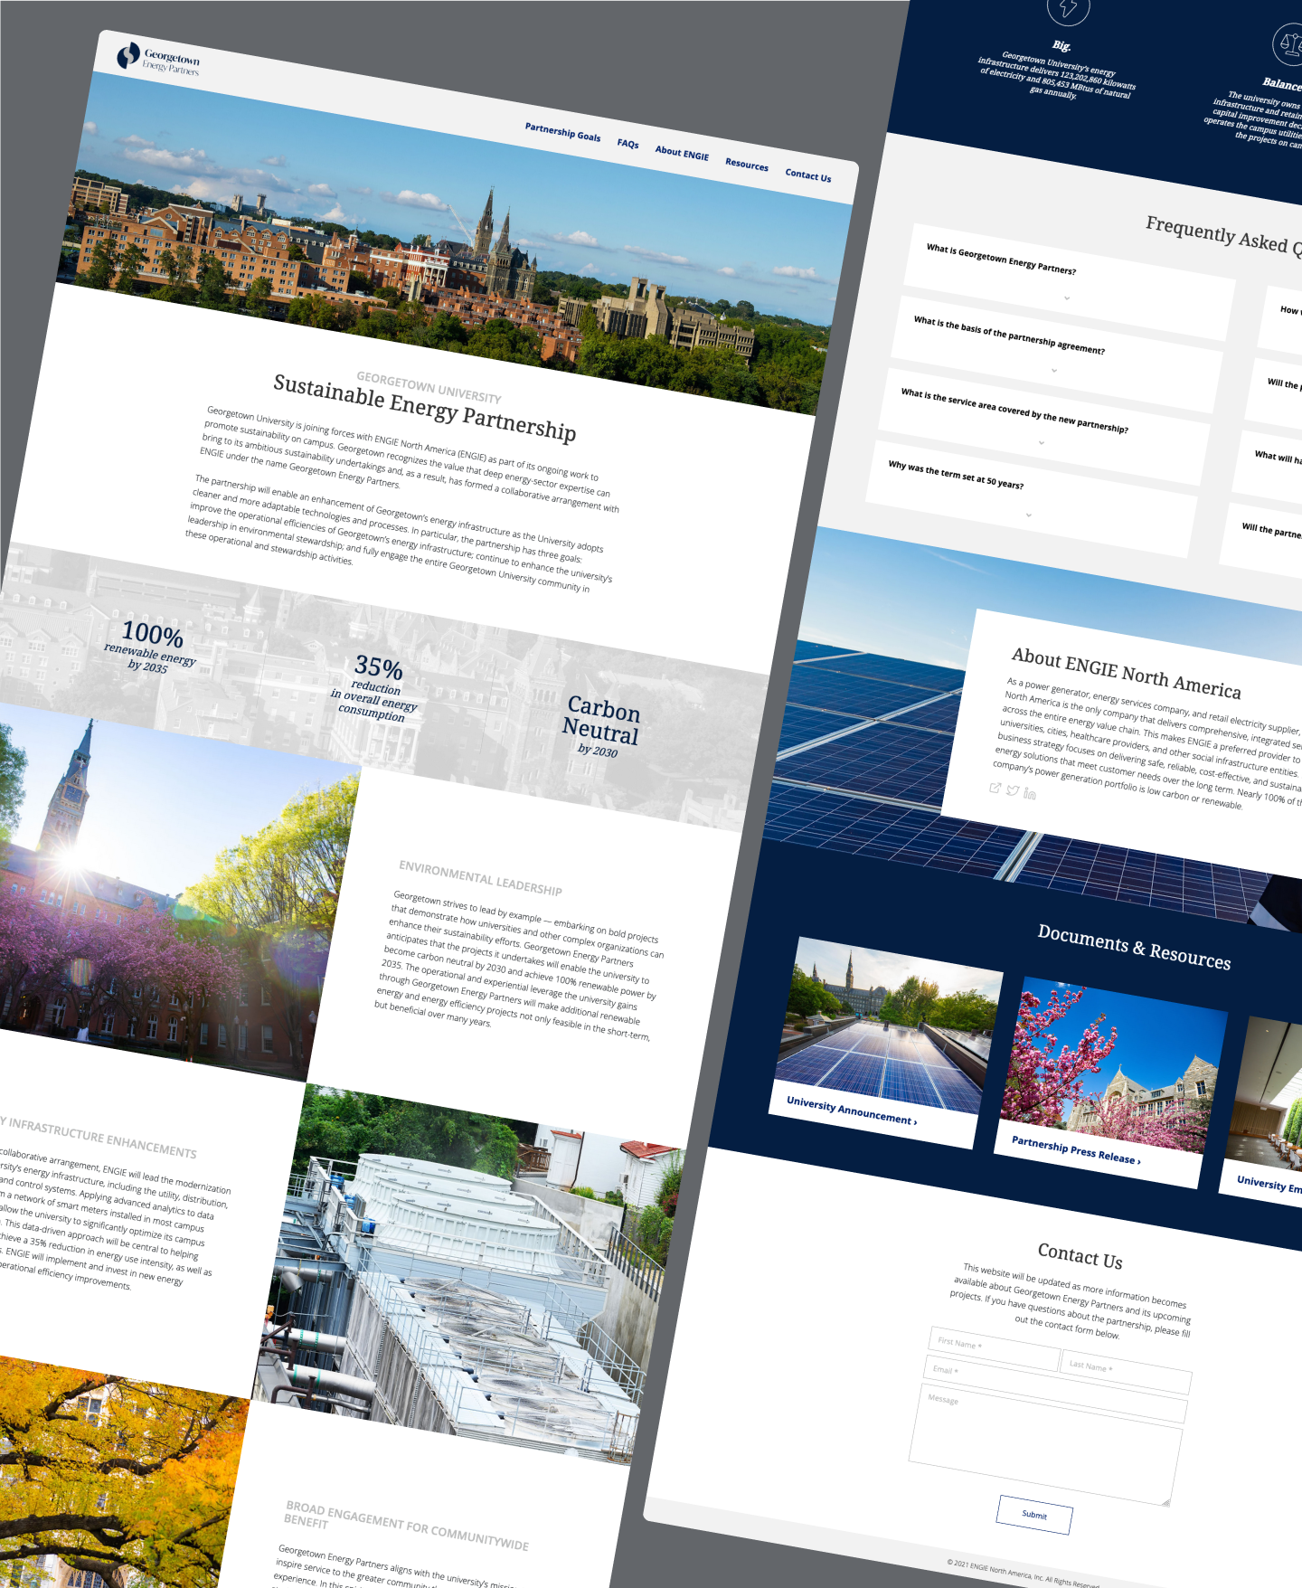The height and width of the screenshot is (1588, 1302).
Task: Click the solar panel campus thumbnail
Action: [888, 1025]
